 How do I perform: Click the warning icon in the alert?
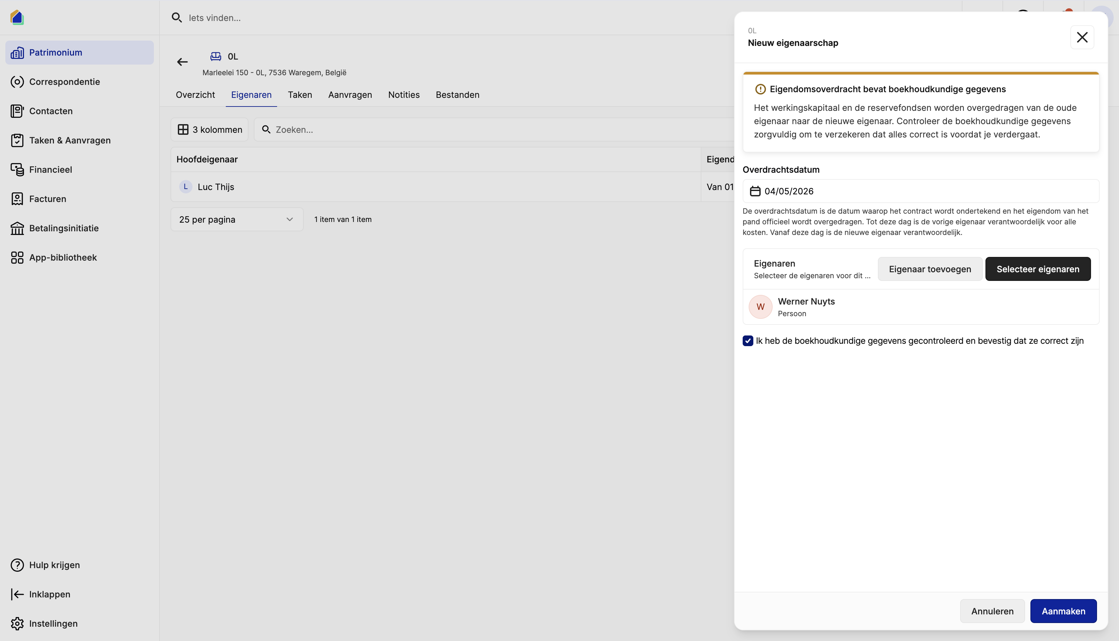click(760, 90)
